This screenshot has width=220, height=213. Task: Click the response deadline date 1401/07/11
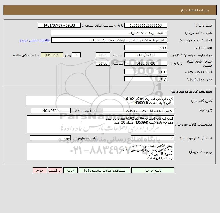coord(146,55)
